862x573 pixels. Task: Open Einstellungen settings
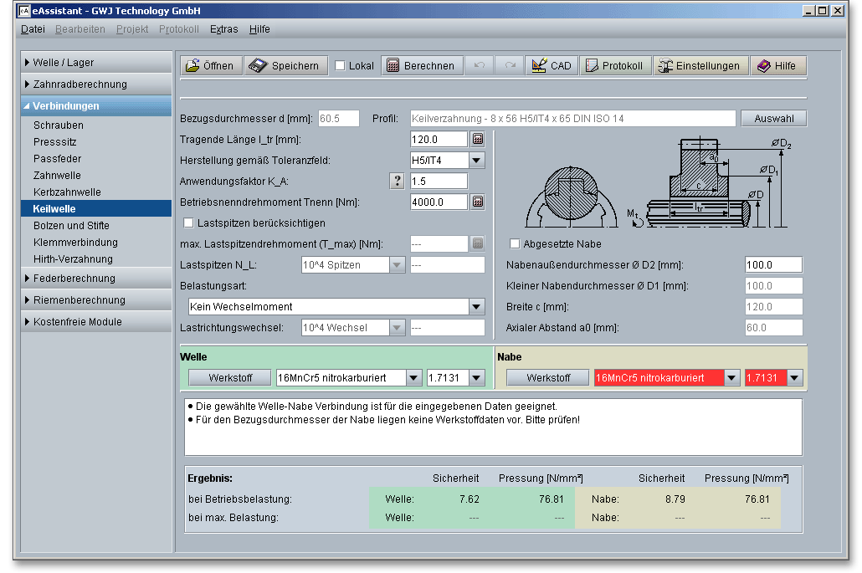[700, 66]
